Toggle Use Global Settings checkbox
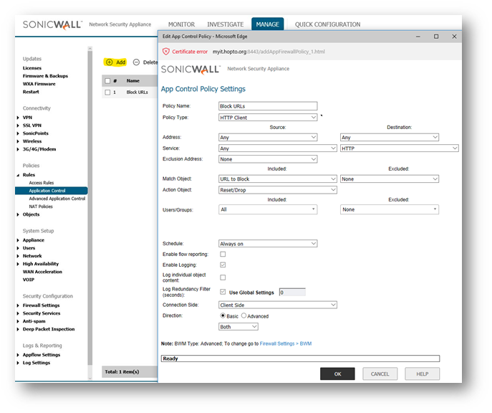This screenshot has width=492, height=413. tap(223, 292)
